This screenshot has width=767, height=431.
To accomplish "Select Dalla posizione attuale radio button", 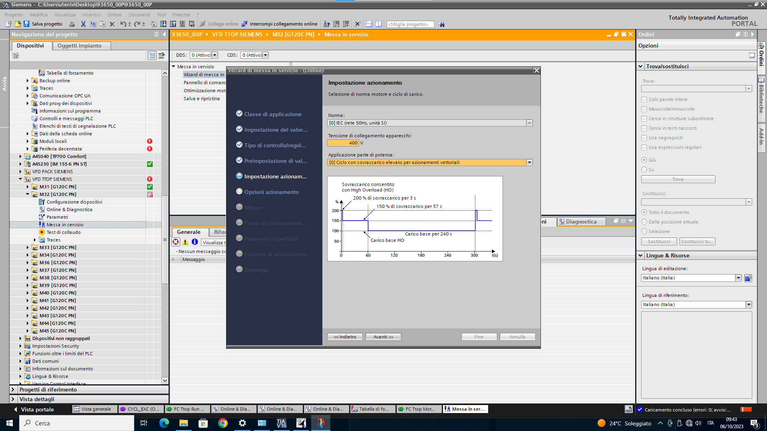I will tap(644, 222).
